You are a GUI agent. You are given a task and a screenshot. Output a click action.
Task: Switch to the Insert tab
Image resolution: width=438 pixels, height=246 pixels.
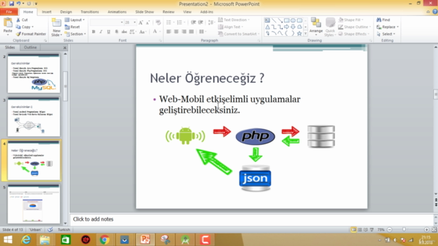click(x=47, y=12)
